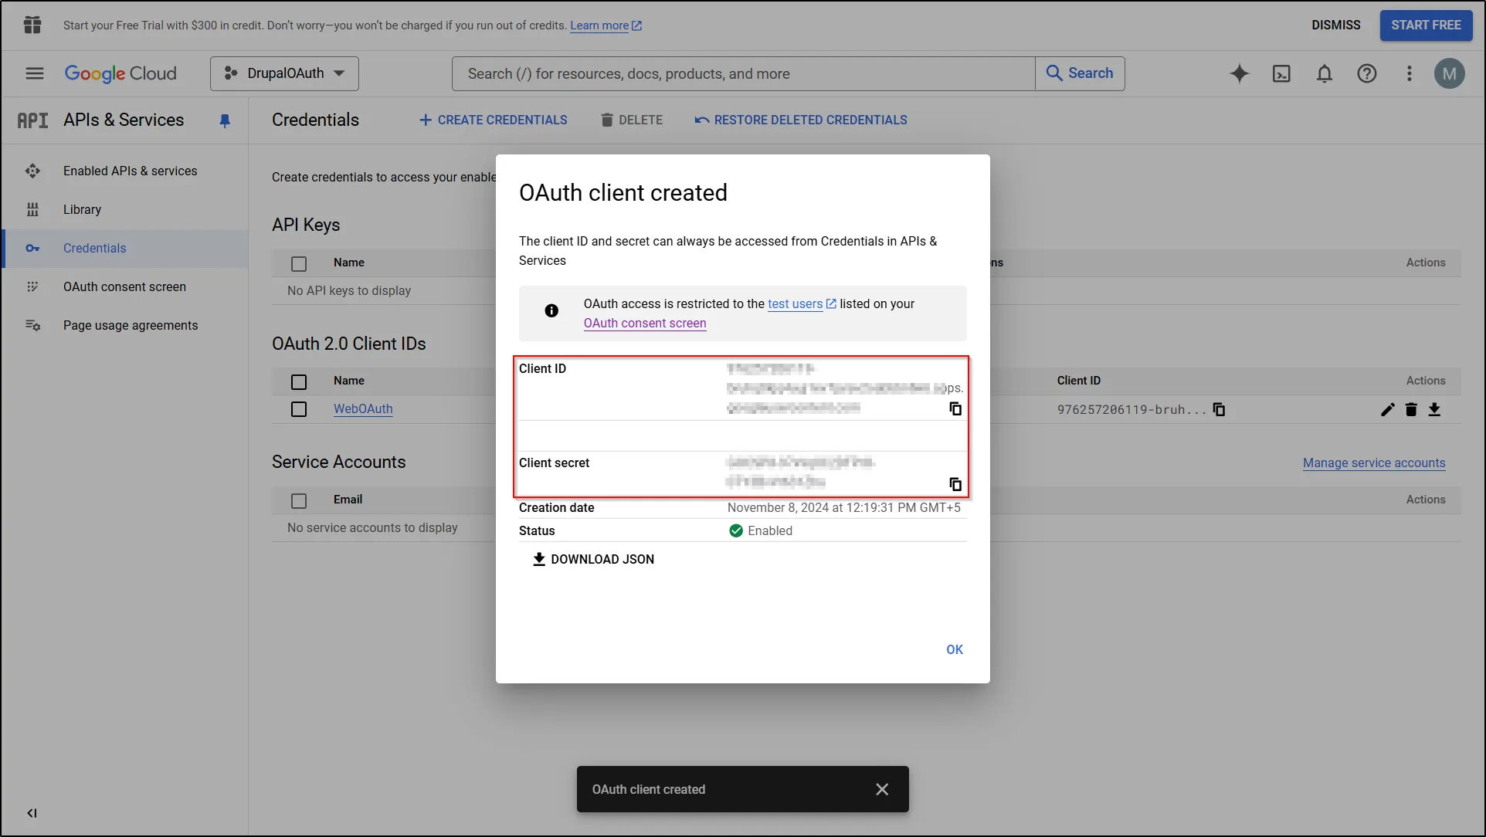
Task: Click RESTORE DELETED CREDENTIALS
Action: (x=801, y=120)
